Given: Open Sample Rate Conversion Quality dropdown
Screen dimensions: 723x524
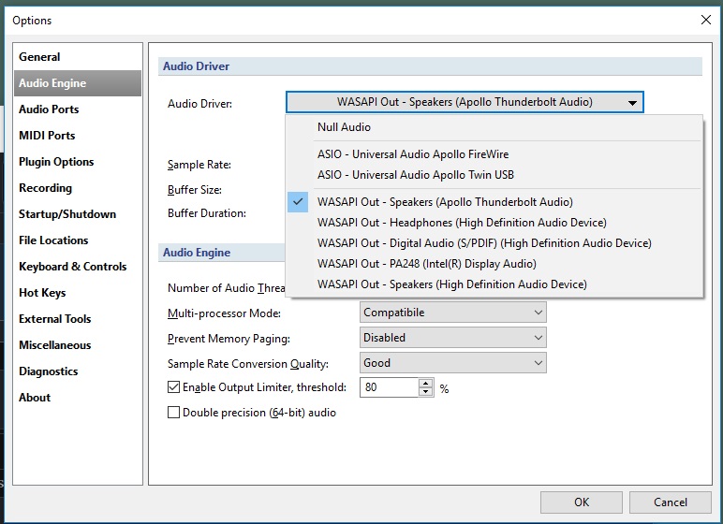Looking at the screenshot, I should 452,363.
